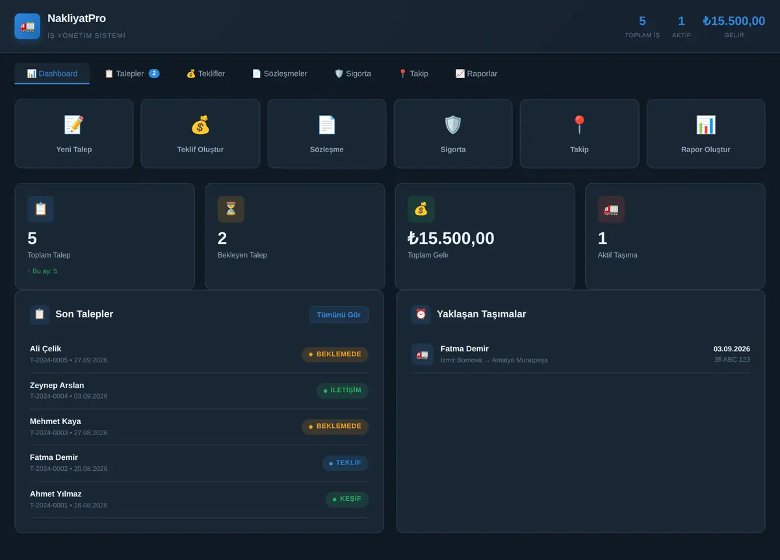Click the route İzmir Bornova → Antalya Muratpaşa
This screenshot has width=780, height=560.
pyautogui.click(x=494, y=360)
